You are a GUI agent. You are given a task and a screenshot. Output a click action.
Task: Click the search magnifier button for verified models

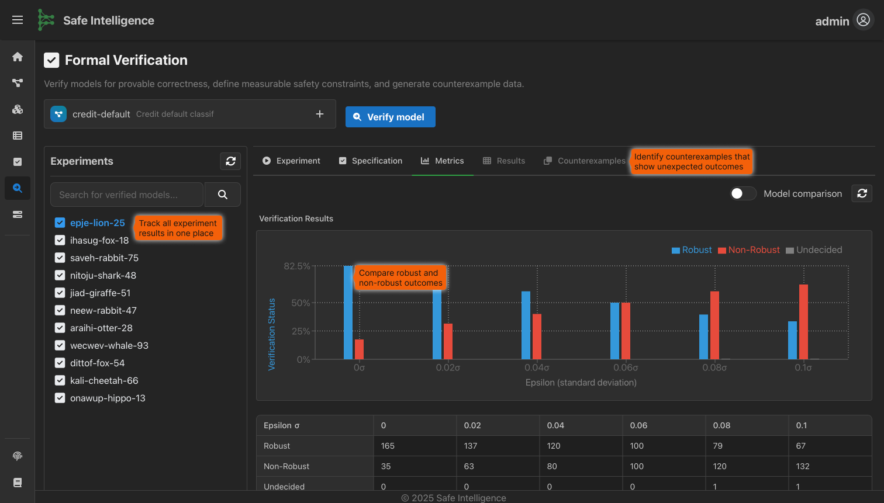(223, 195)
